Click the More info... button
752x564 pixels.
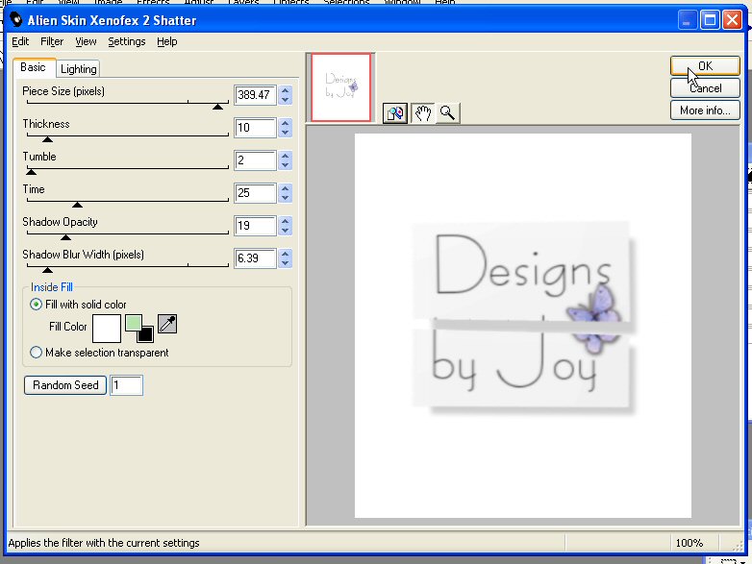pyautogui.click(x=705, y=110)
